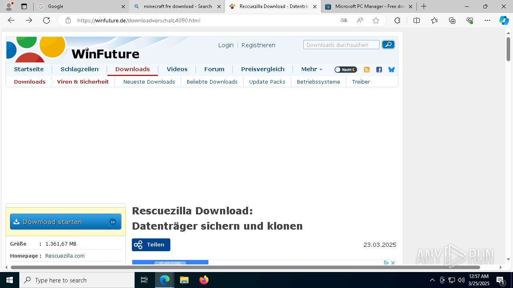Viewport: 513px width, 288px height.
Task: Open the Extensions puzzle icon
Action: click(x=397, y=20)
